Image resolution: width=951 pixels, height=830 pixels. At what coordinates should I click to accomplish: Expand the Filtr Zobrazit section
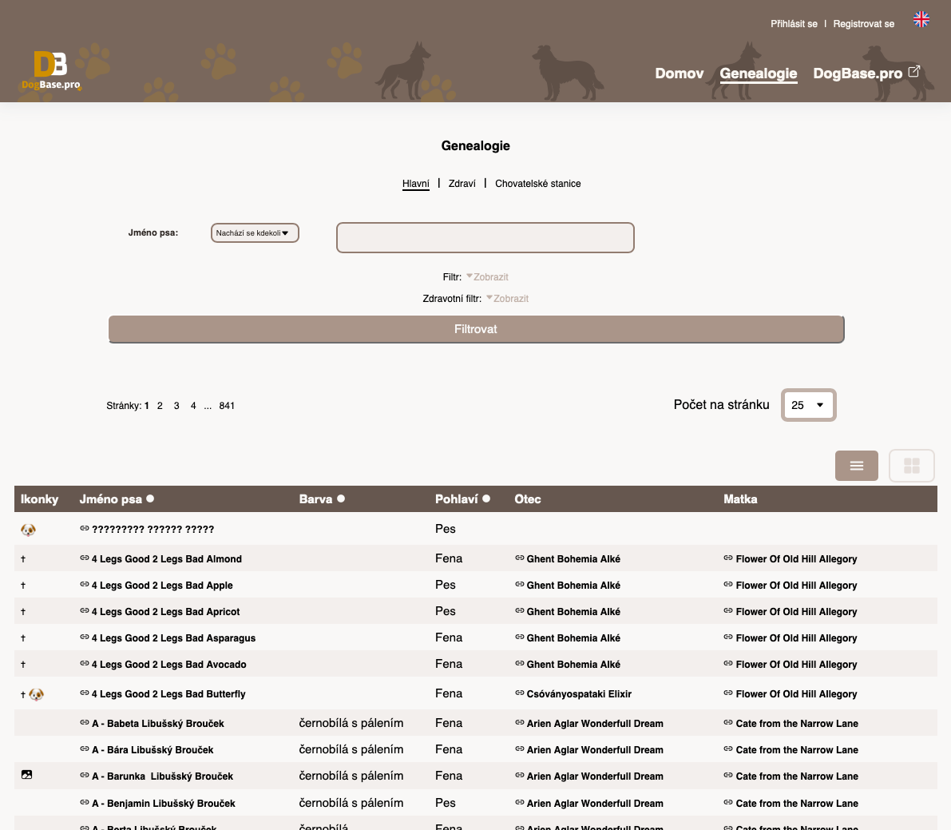(x=487, y=277)
